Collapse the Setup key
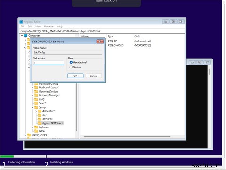 (x=32, y=107)
